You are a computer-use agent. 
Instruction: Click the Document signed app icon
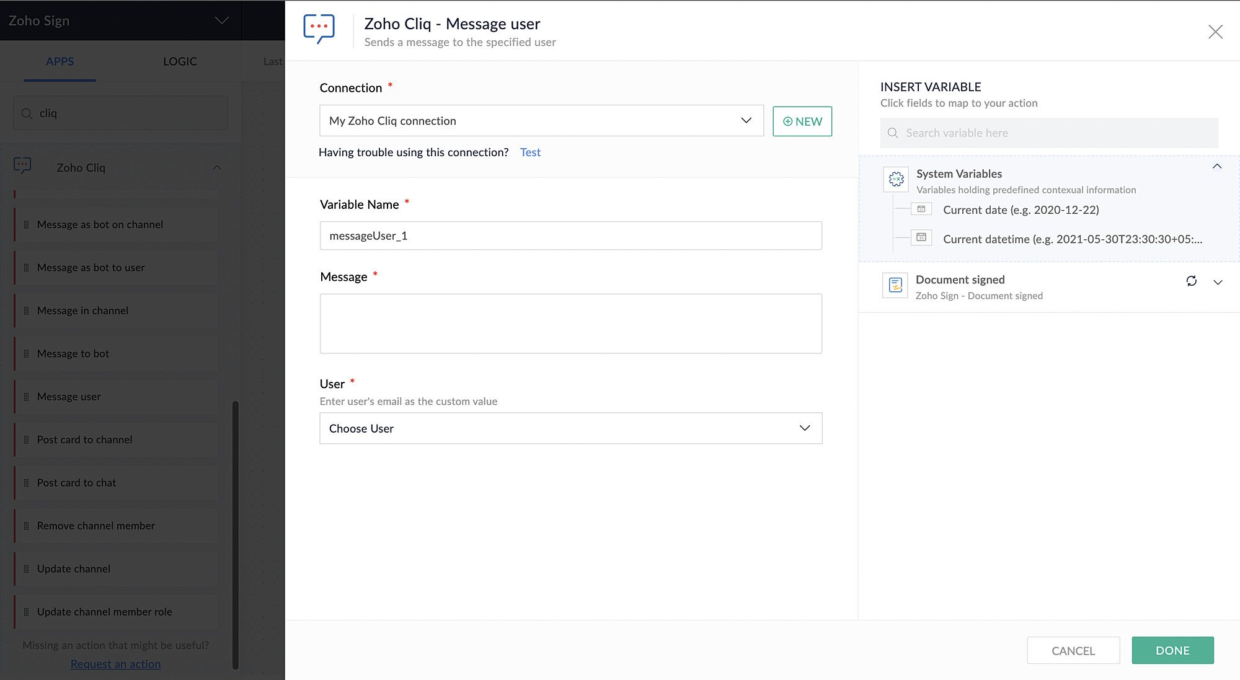point(895,285)
